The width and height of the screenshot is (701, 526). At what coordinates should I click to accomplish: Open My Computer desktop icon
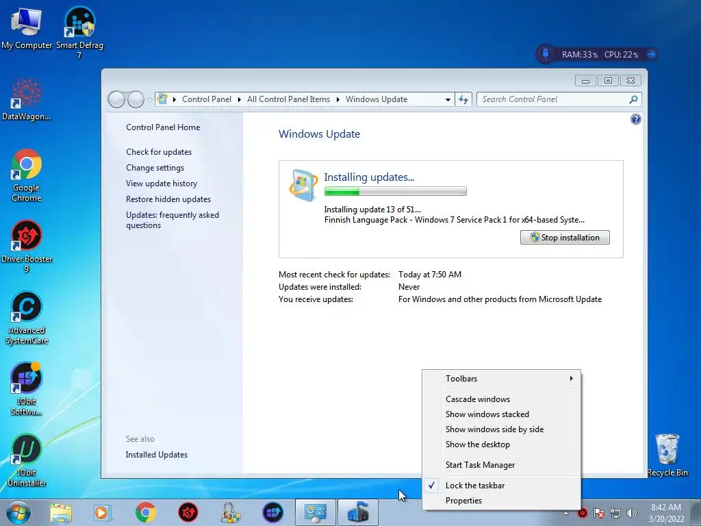pyautogui.click(x=27, y=28)
